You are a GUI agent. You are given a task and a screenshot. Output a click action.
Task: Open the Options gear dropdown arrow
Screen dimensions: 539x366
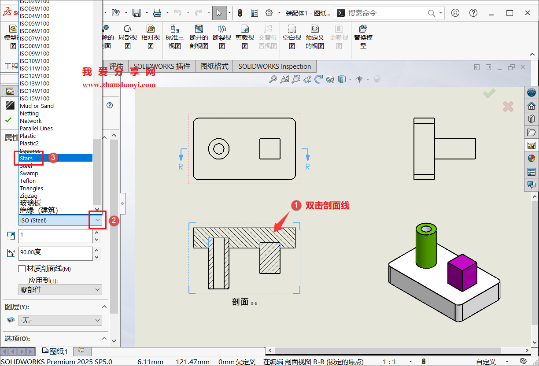point(279,13)
